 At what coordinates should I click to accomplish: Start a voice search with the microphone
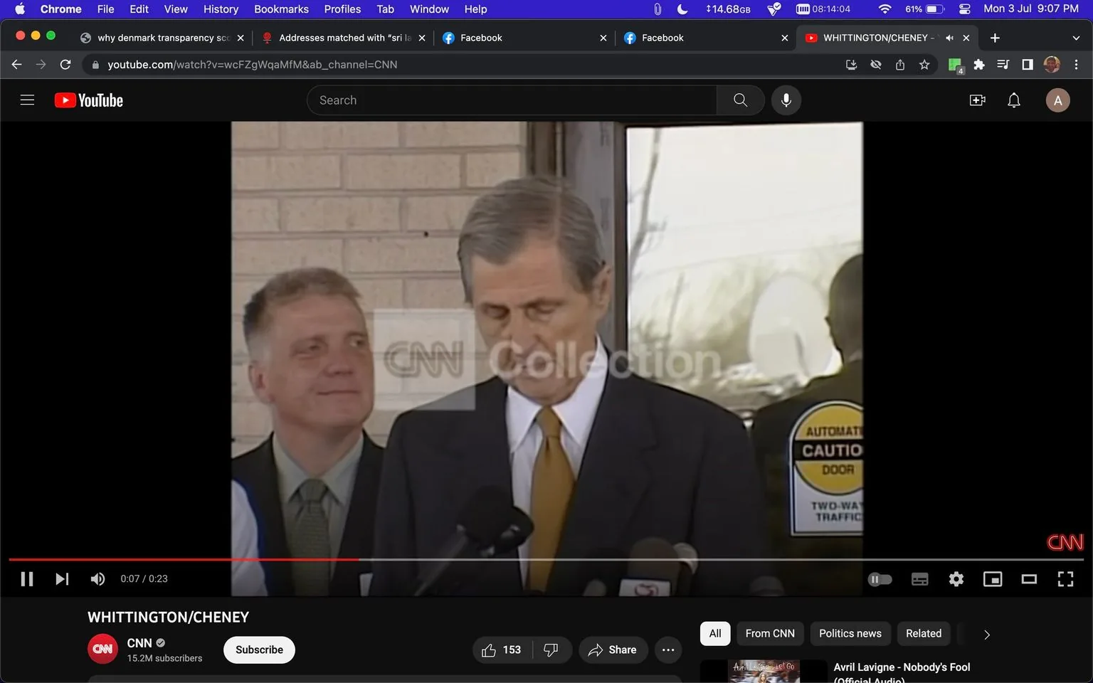786,100
